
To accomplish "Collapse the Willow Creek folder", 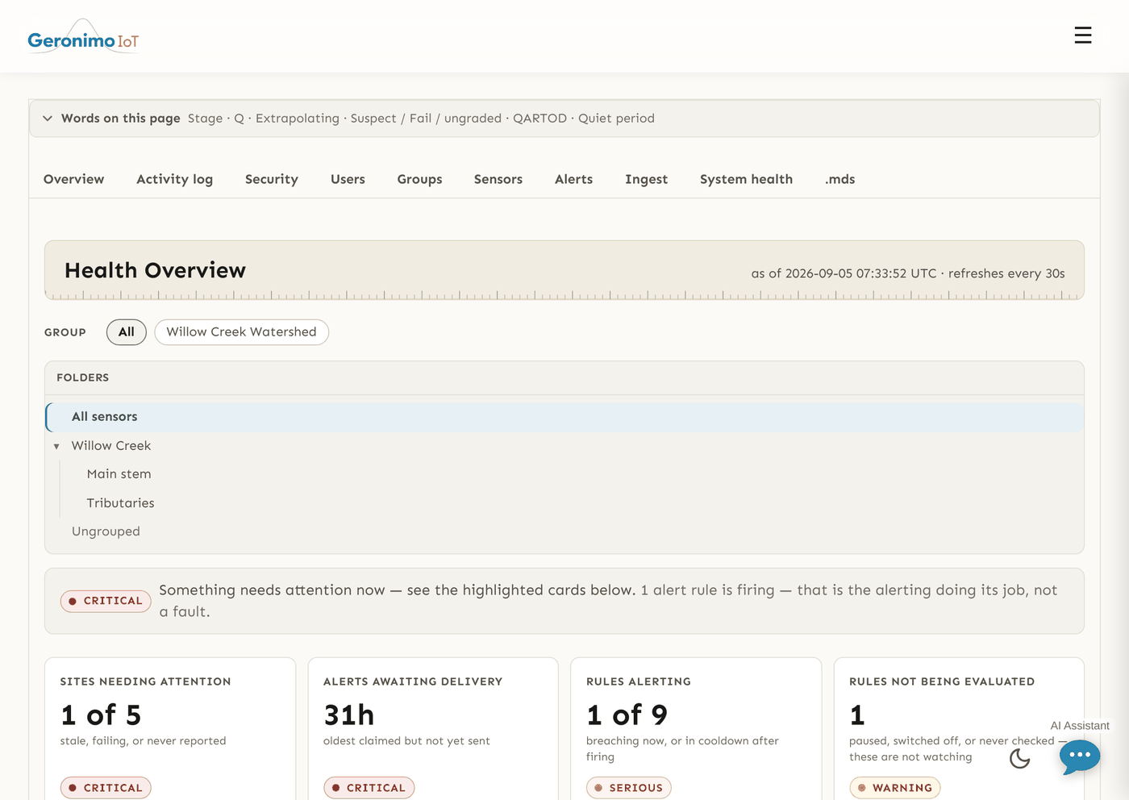I will pyautogui.click(x=56, y=446).
